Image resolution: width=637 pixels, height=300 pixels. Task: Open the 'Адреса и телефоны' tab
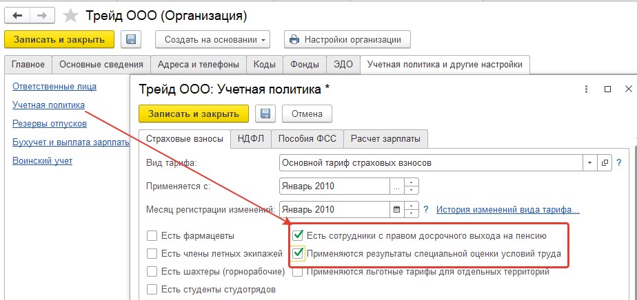point(199,65)
